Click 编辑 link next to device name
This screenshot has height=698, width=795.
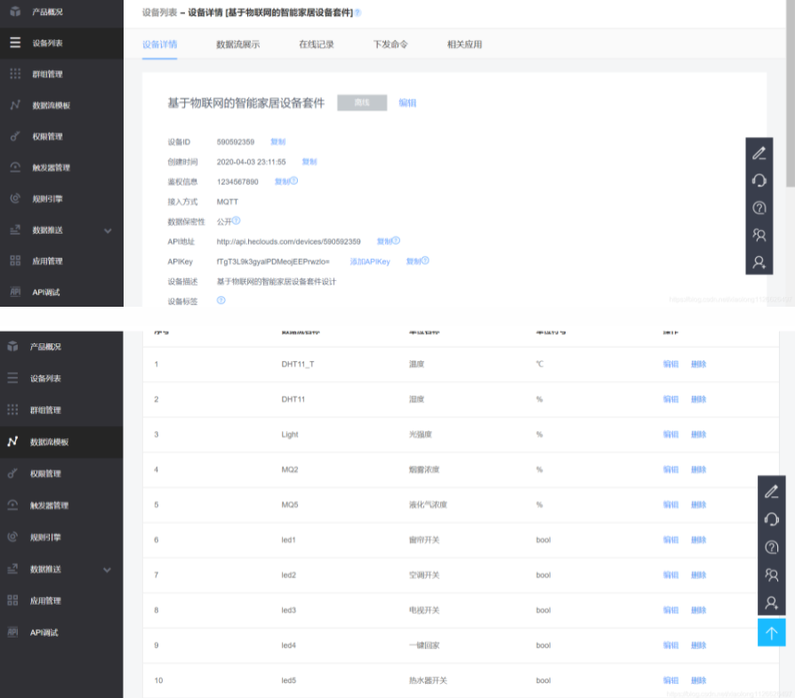[407, 103]
